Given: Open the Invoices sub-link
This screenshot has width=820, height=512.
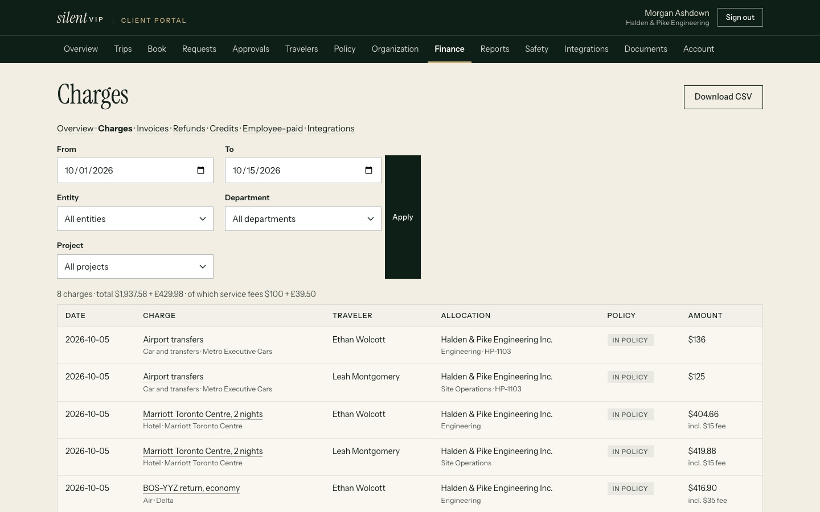Looking at the screenshot, I should click(x=153, y=129).
